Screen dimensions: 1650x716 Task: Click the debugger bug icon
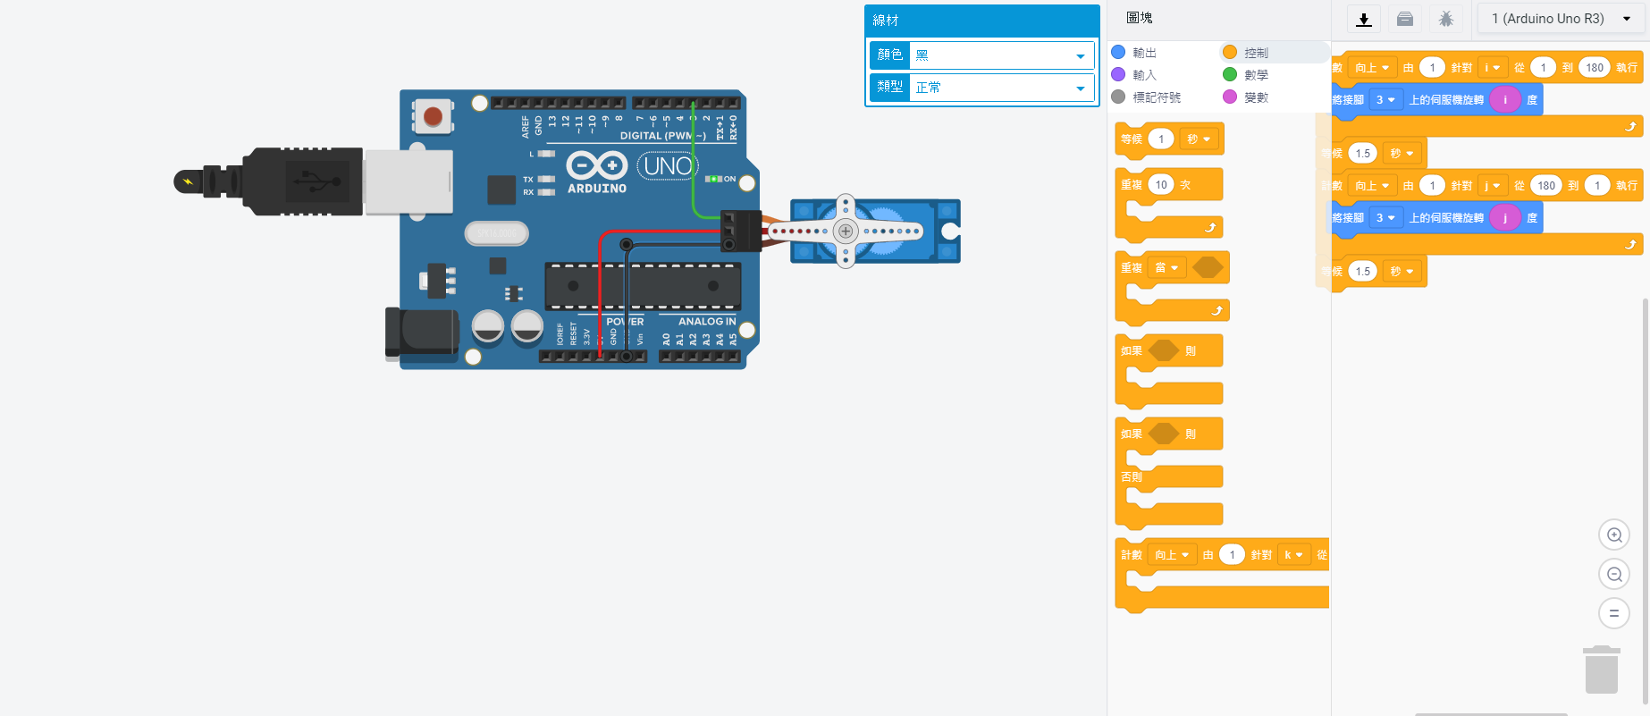coord(1445,19)
